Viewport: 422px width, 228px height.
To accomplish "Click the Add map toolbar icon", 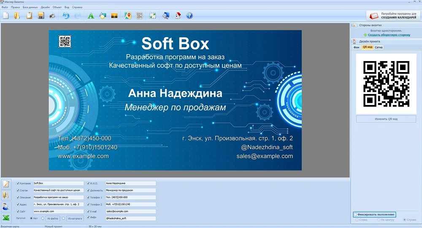I will [127, 16].
